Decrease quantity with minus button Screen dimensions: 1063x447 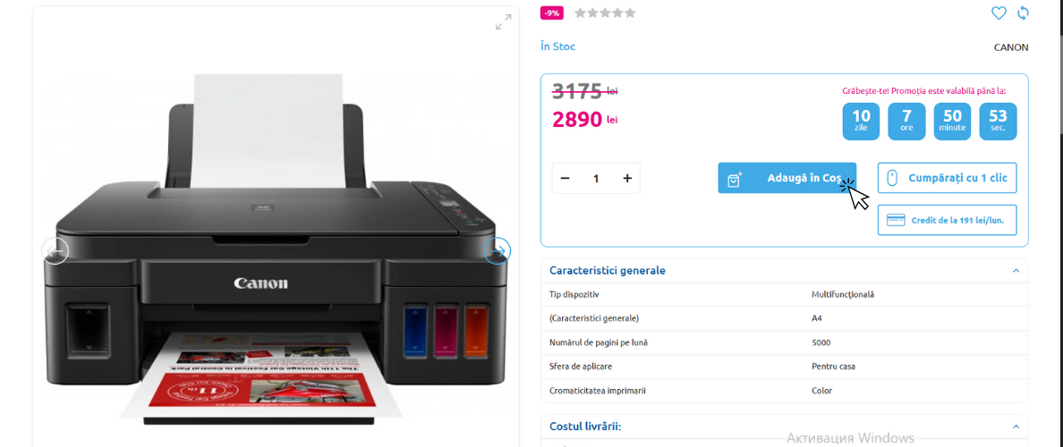point(566,178)
